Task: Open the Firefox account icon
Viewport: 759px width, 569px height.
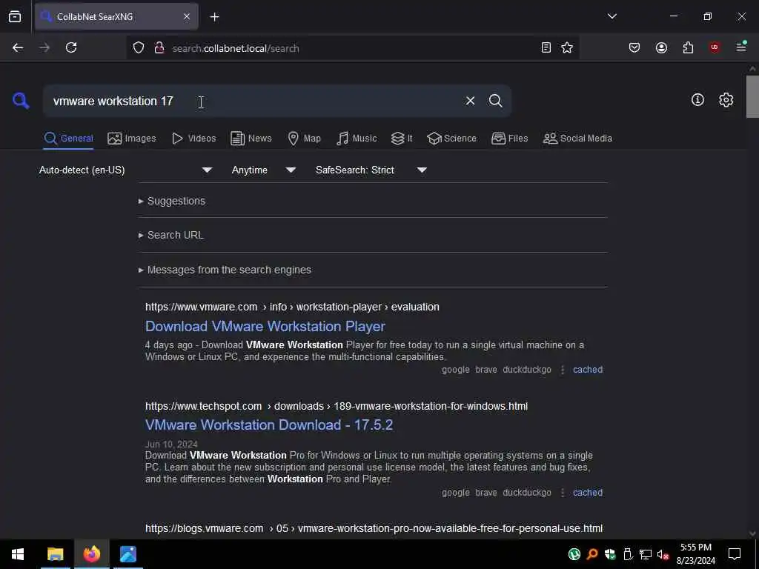Action: click(x=661, y=47)
